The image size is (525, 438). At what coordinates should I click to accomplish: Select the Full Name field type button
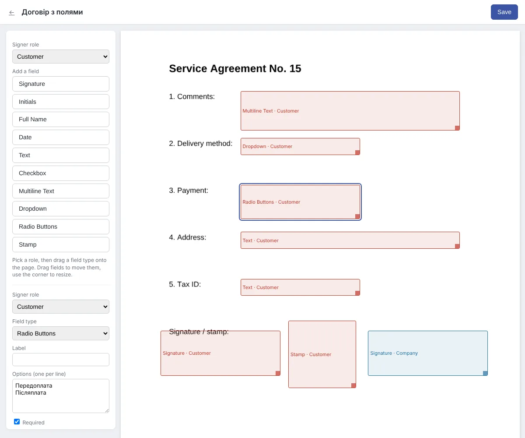pyautogui.click(x=61, y=119)
